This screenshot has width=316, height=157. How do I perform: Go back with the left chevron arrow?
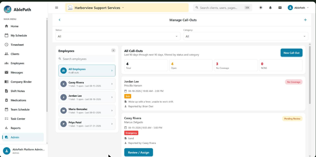(x=60, y=20)
